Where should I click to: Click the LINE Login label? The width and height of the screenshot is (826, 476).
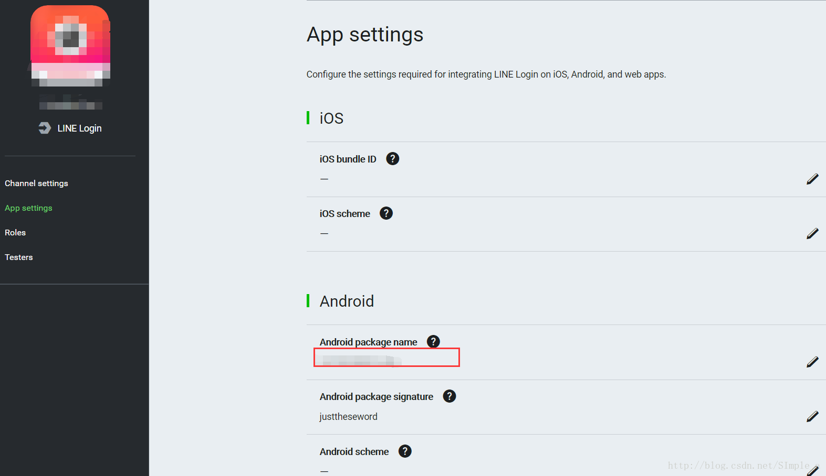[x=80, y=128]
